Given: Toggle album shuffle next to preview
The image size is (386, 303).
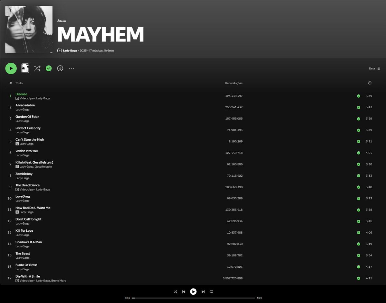Looking at the screenshot, I should (37, 68).
